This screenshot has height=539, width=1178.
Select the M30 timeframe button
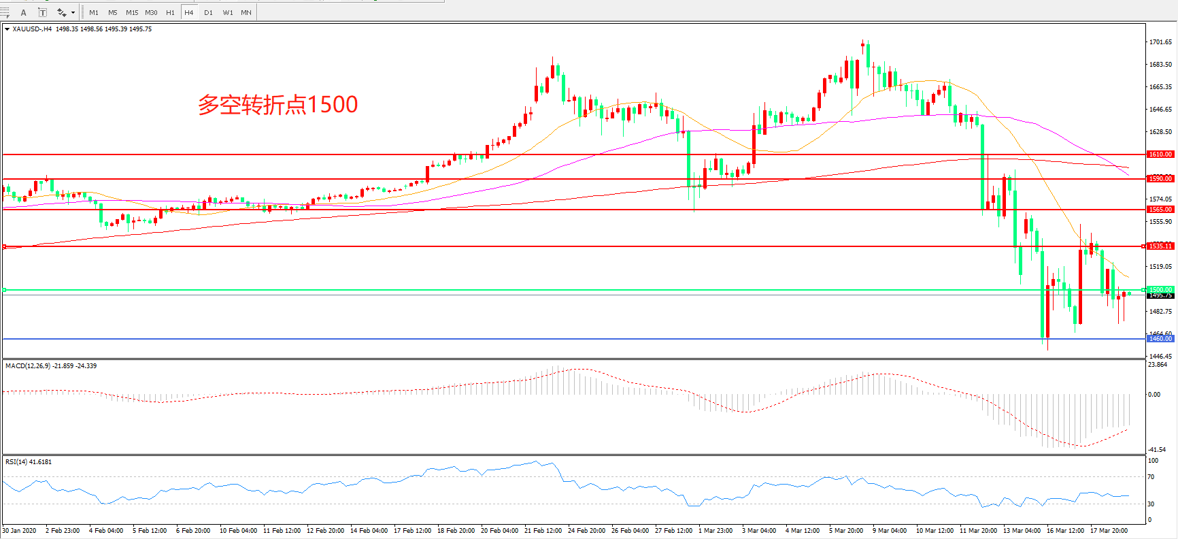[151, 12]
